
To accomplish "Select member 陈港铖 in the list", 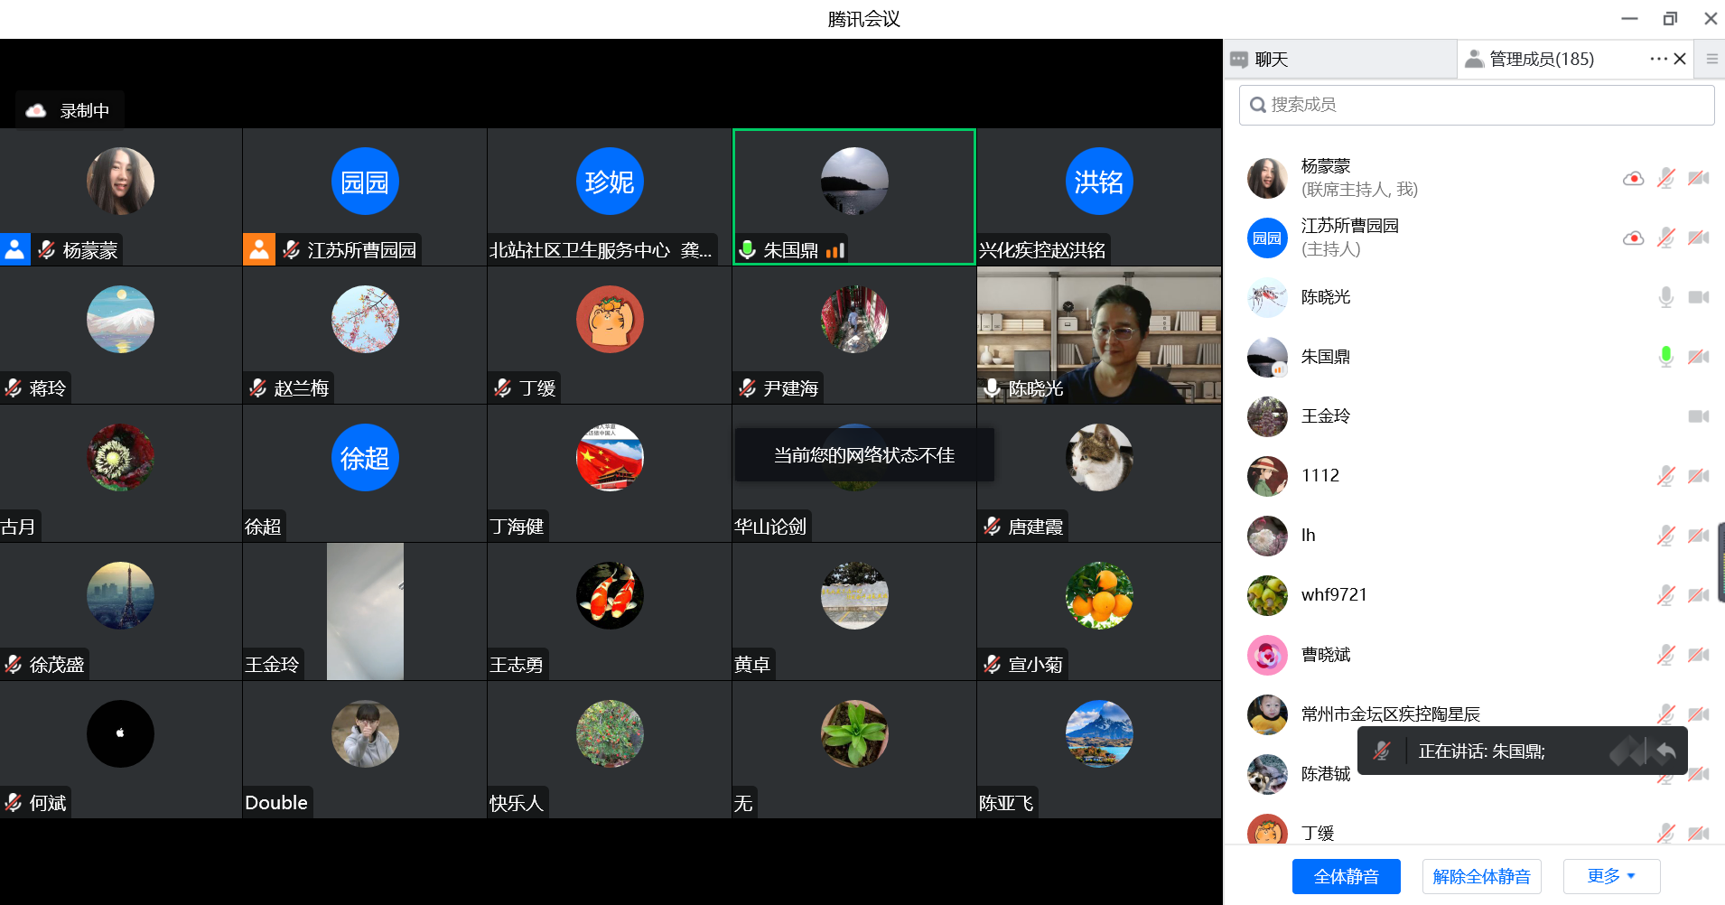I will pyautogui.click(x=1474, y=774).
